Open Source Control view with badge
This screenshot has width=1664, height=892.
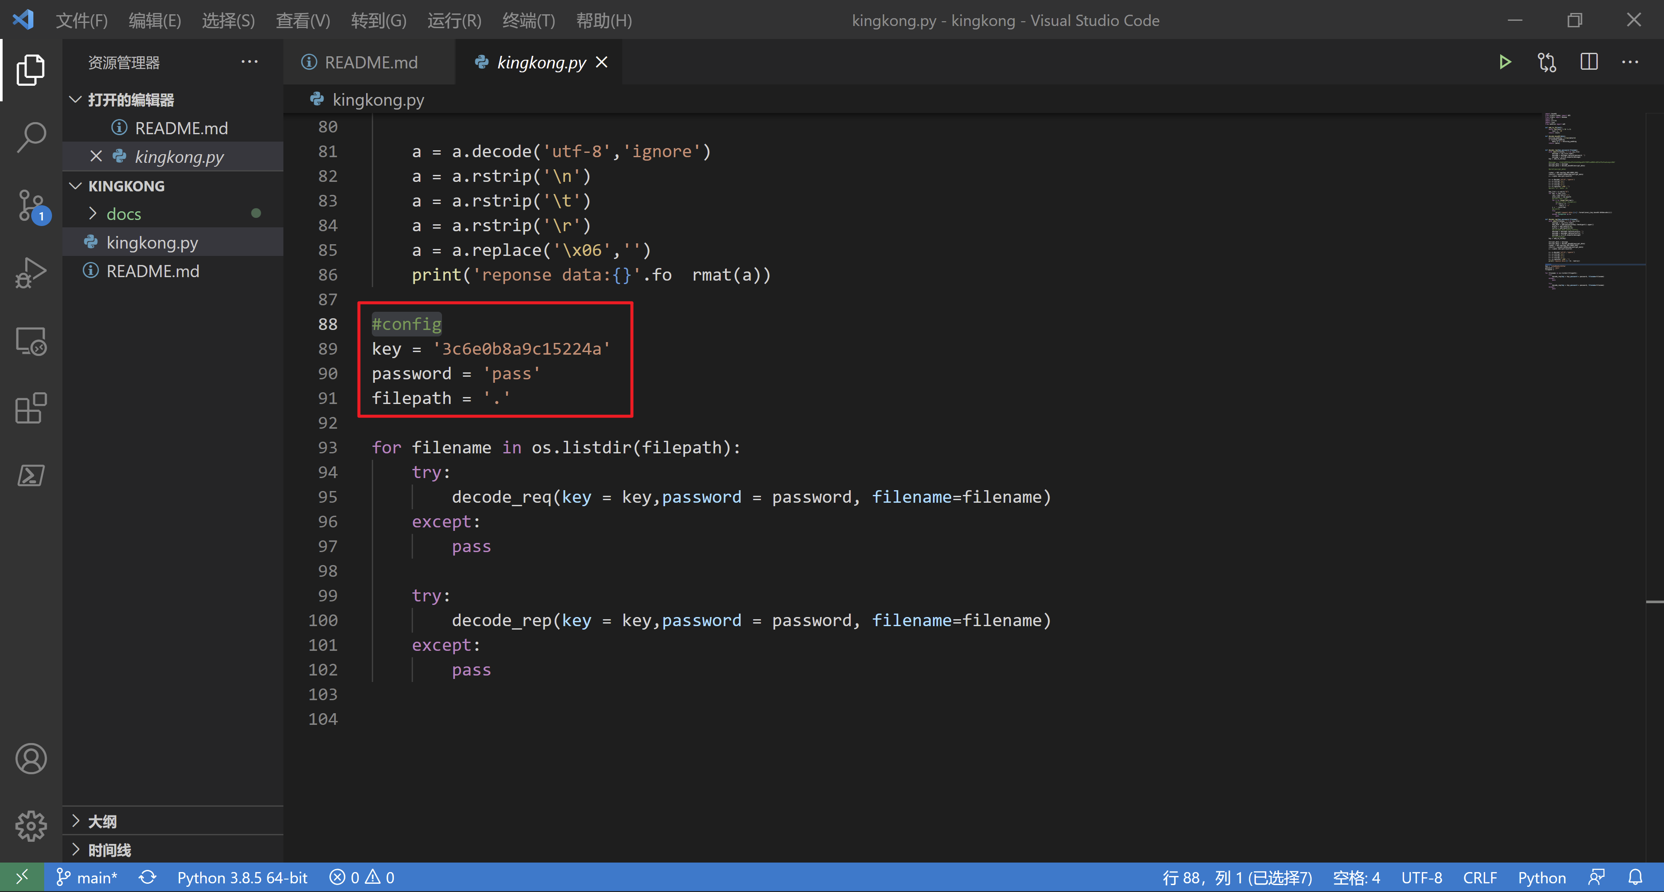point(30,205)
